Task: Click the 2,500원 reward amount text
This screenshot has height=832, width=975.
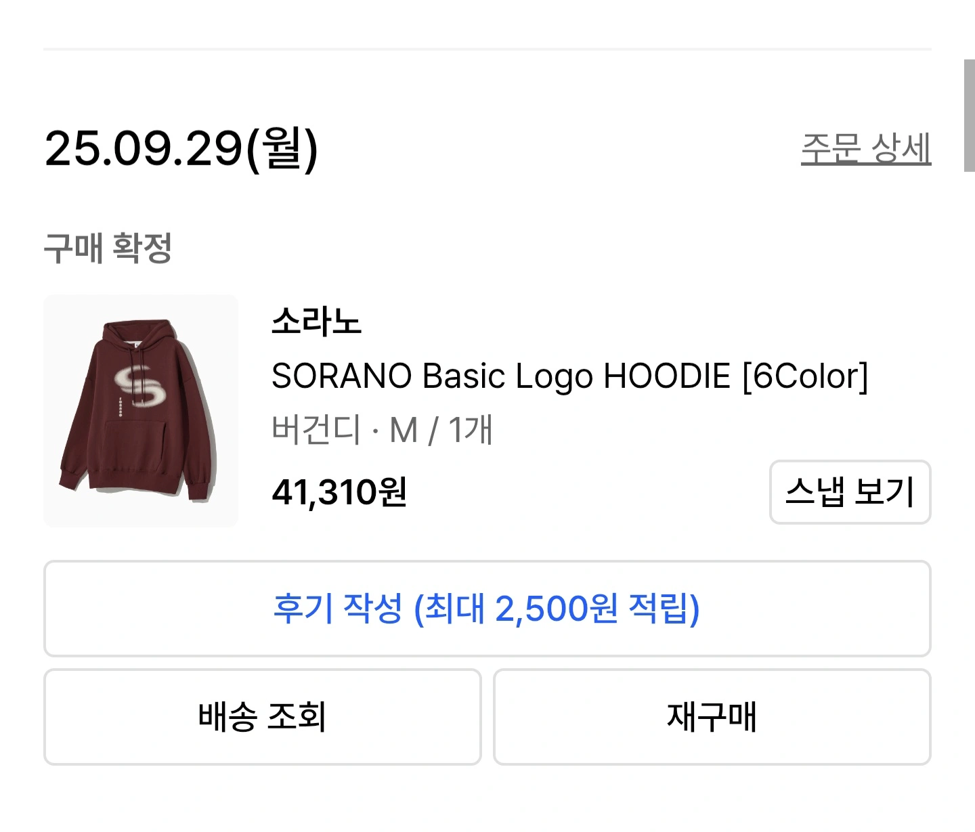Action: click(556, 608)
